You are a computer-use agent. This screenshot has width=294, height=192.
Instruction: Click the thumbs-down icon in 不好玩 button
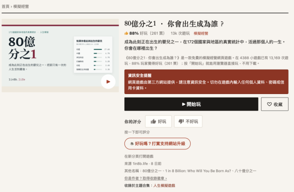pyautogui.click(x=181, y=121)
